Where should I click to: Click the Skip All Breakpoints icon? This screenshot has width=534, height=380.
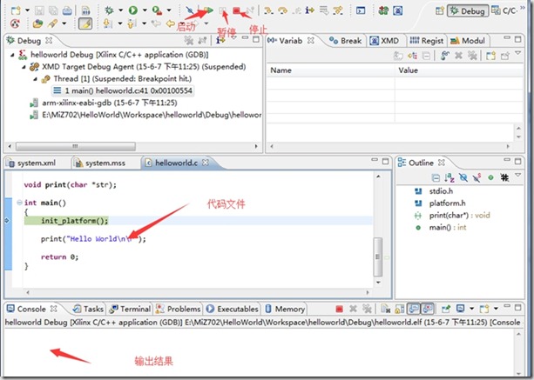pos(190,10)
